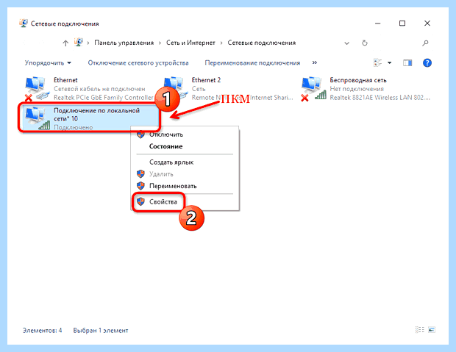Go to Сеть и Интернет breadcrumb
The width and height of the screenshot is (456, 352).
pyautogui.click(x=190, y=43)
